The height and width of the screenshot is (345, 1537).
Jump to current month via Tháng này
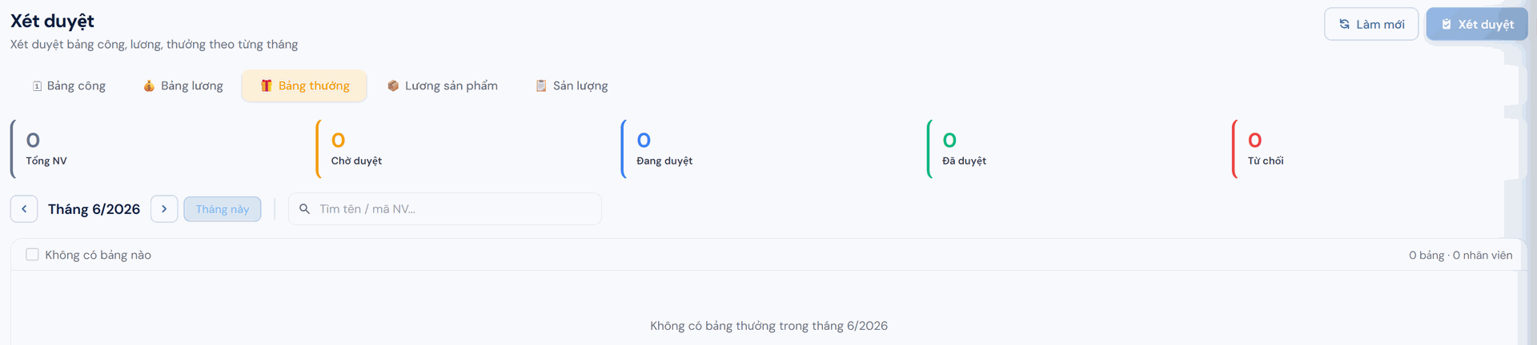click(223, 209)
